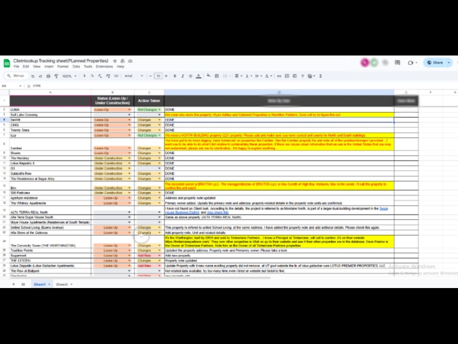458x344 pixels.
Task: Click the move-to-folder icon beside the title
Action: (x=123, y=61)
